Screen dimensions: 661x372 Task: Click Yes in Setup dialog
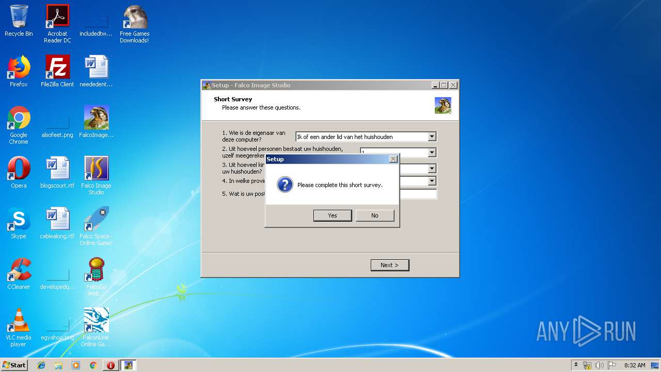click(333, 215)
